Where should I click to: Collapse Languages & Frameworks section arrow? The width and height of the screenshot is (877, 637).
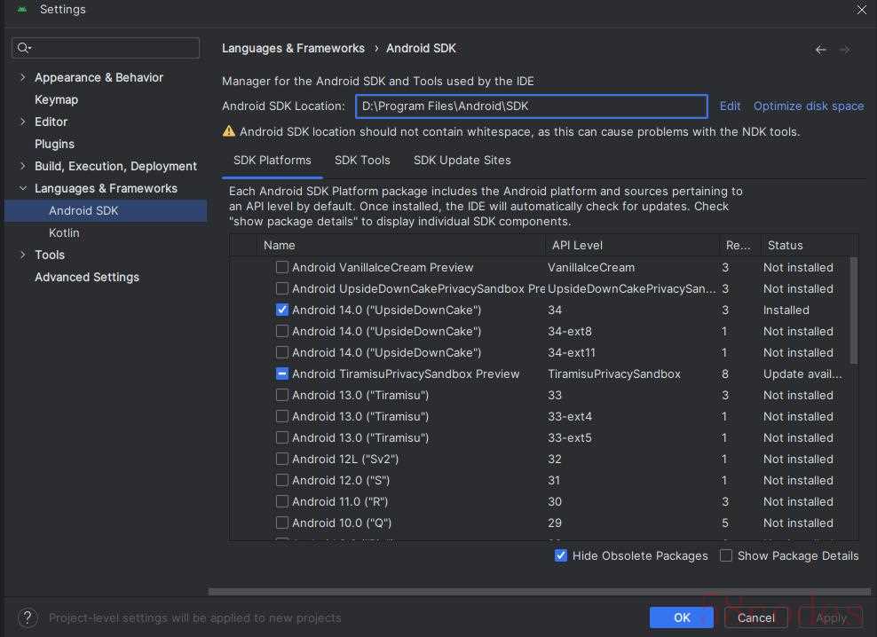point(22,188)
